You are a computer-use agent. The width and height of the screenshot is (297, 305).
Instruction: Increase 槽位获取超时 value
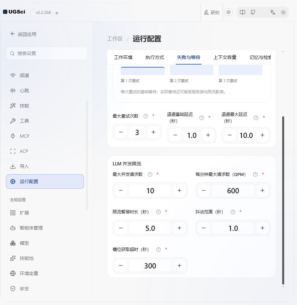point(179,265)
